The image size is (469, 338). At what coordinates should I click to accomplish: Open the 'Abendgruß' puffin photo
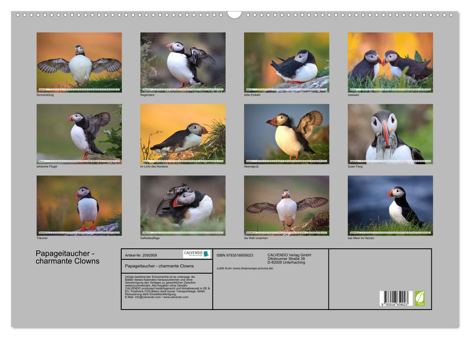click(x=285, y=134)
